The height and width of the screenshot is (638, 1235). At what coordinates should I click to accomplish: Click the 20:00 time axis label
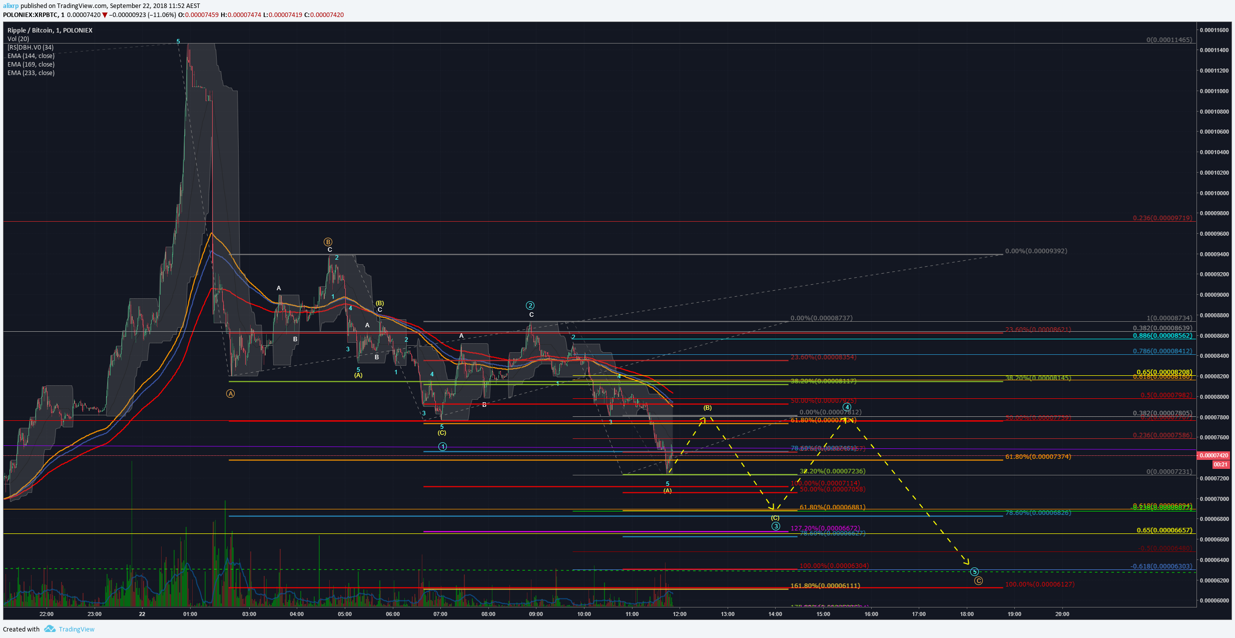pyautogui.click(x=1062, y=614)
